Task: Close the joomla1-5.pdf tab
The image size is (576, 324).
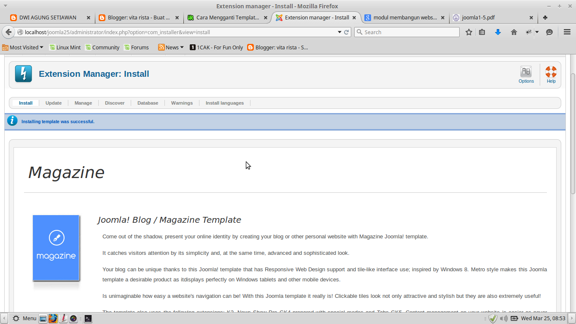Action: coord(531,18)
